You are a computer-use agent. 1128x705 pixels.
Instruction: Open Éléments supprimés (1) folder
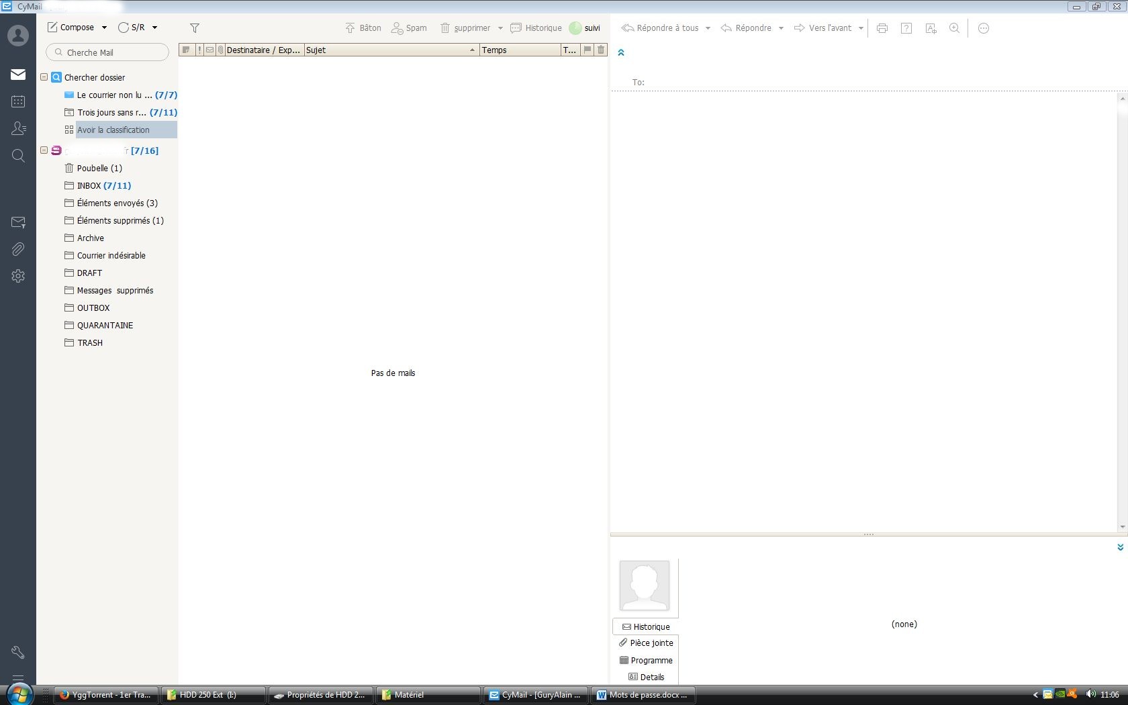[114, 220]
